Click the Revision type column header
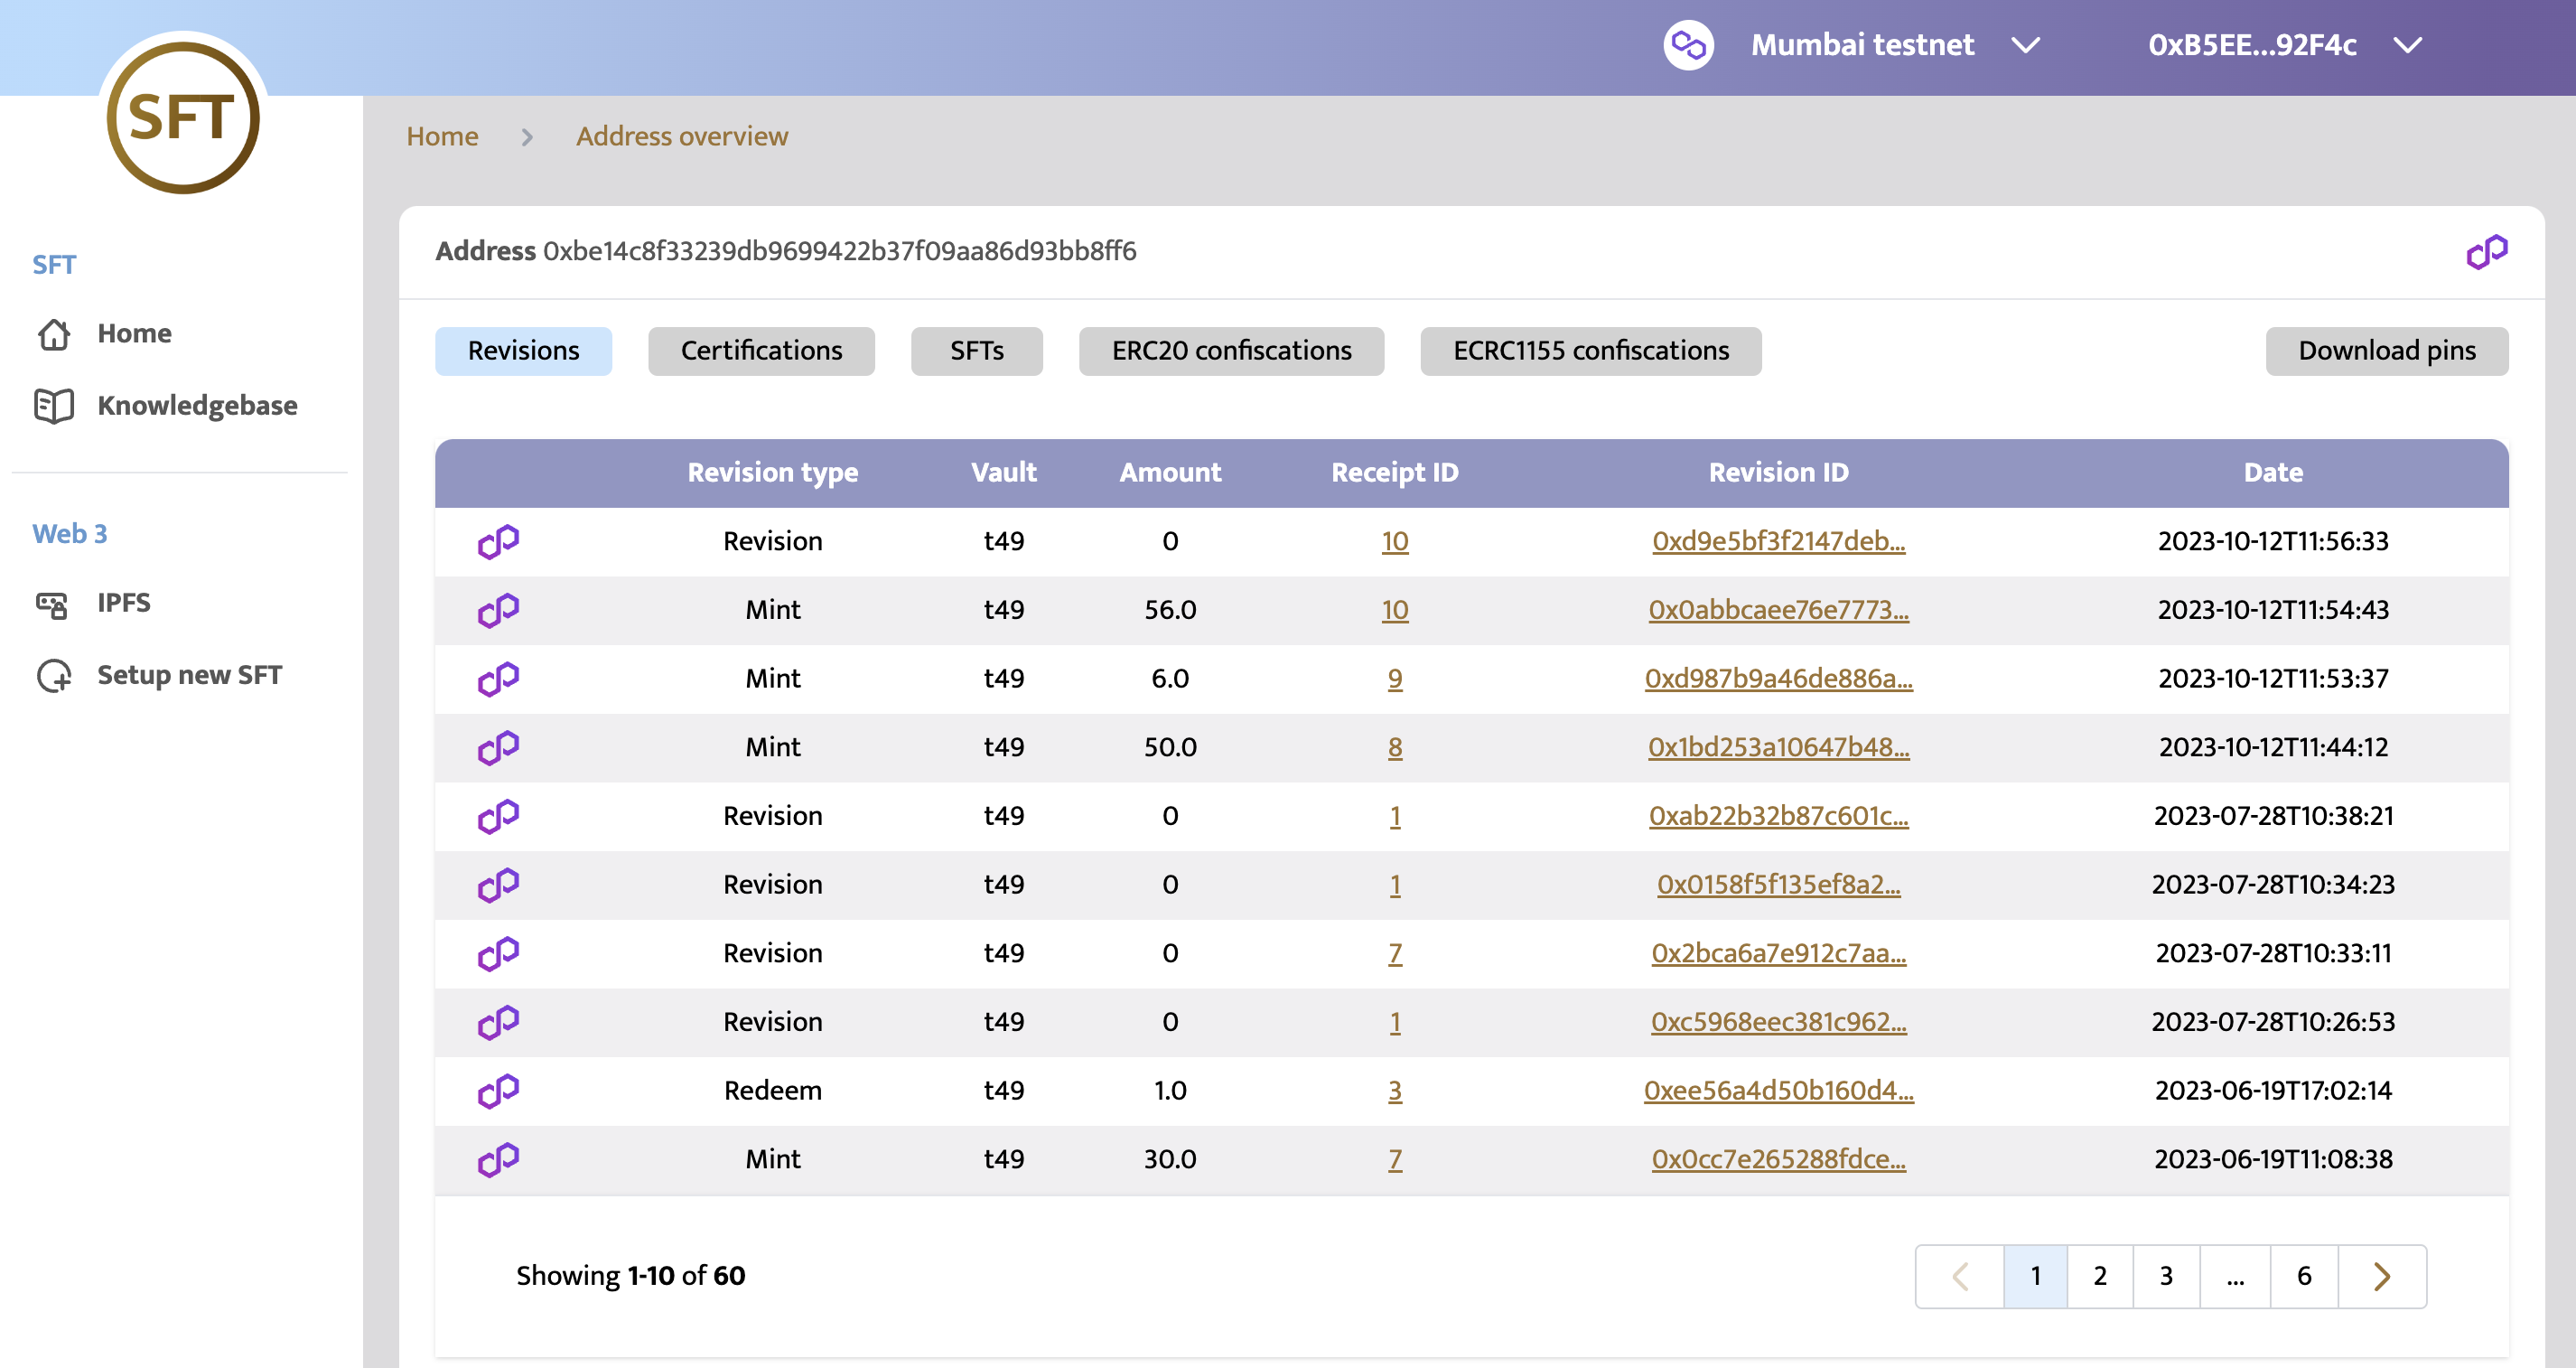The image size is (2576, 1368). 772,473
